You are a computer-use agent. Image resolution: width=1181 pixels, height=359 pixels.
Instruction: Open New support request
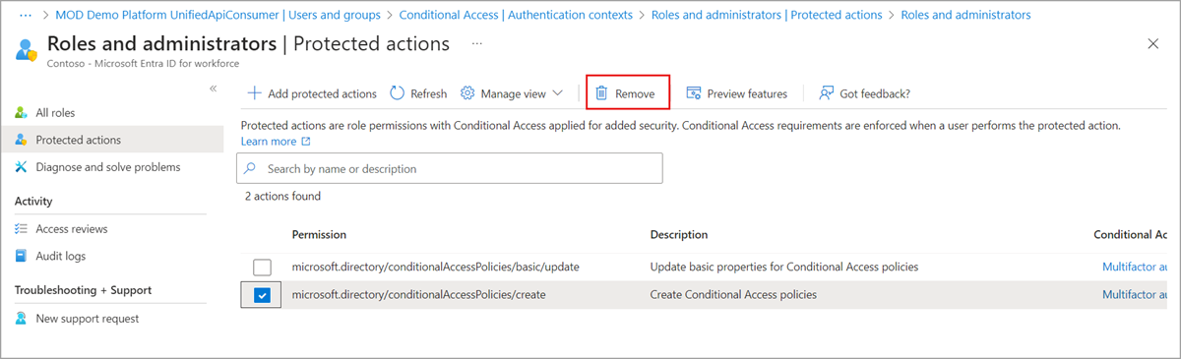(x=88, y=319)
